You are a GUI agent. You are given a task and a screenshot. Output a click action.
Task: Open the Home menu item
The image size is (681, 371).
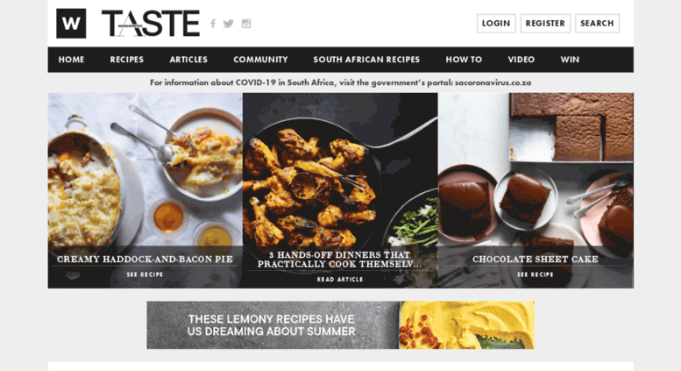(71, 60)
